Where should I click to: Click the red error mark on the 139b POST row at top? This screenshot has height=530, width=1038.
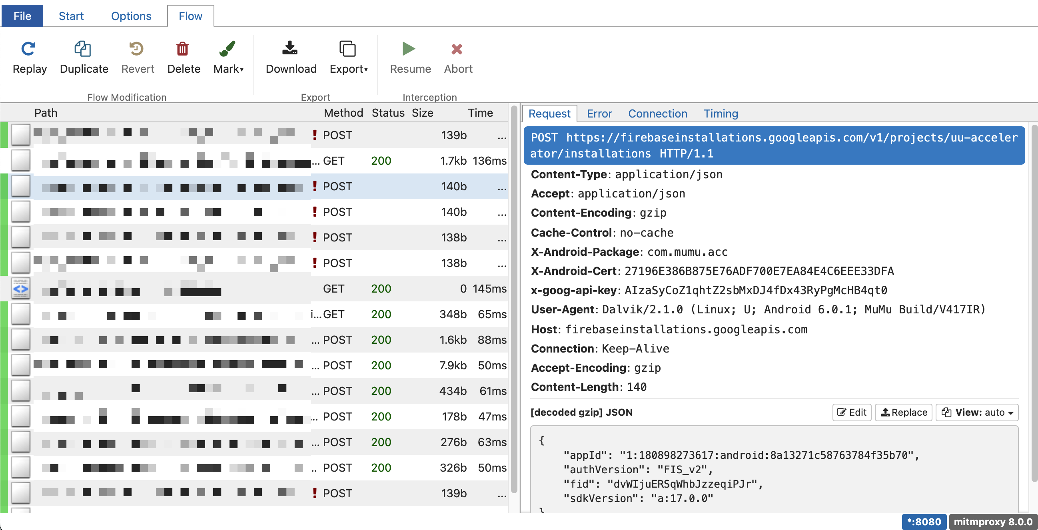(x=315, y=135)
